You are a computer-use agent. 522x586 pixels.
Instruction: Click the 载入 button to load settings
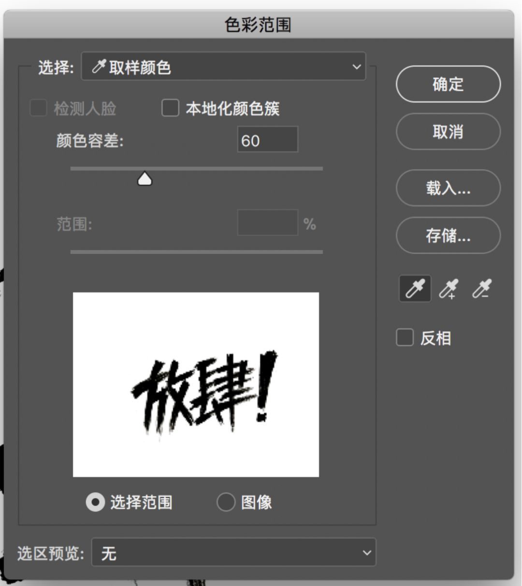pyautogui.click(x=448, y=189)
